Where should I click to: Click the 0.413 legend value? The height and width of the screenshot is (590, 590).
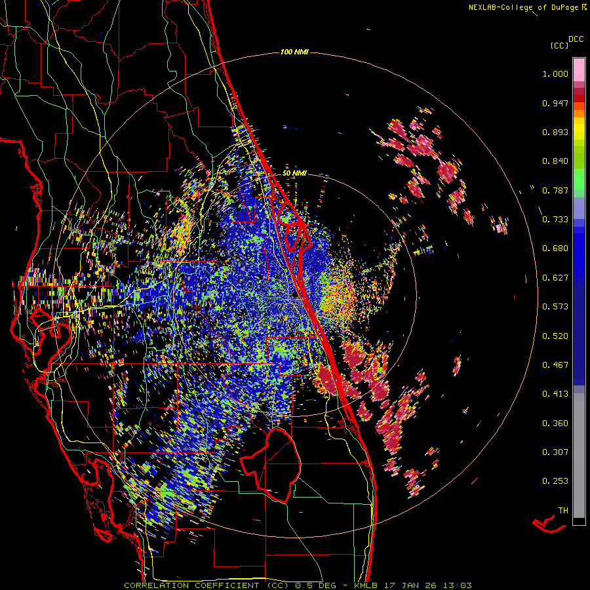click(555, 394)
